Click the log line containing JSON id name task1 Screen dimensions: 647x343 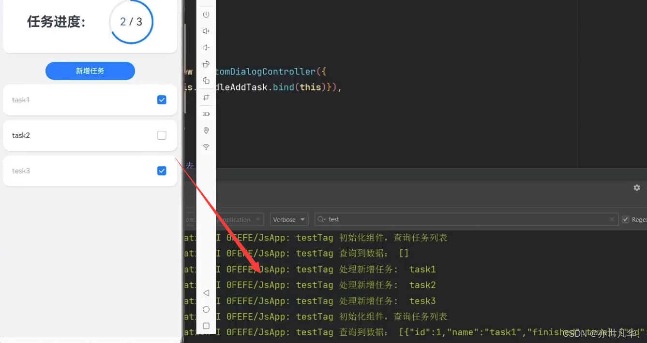click(x=415, y=332)
